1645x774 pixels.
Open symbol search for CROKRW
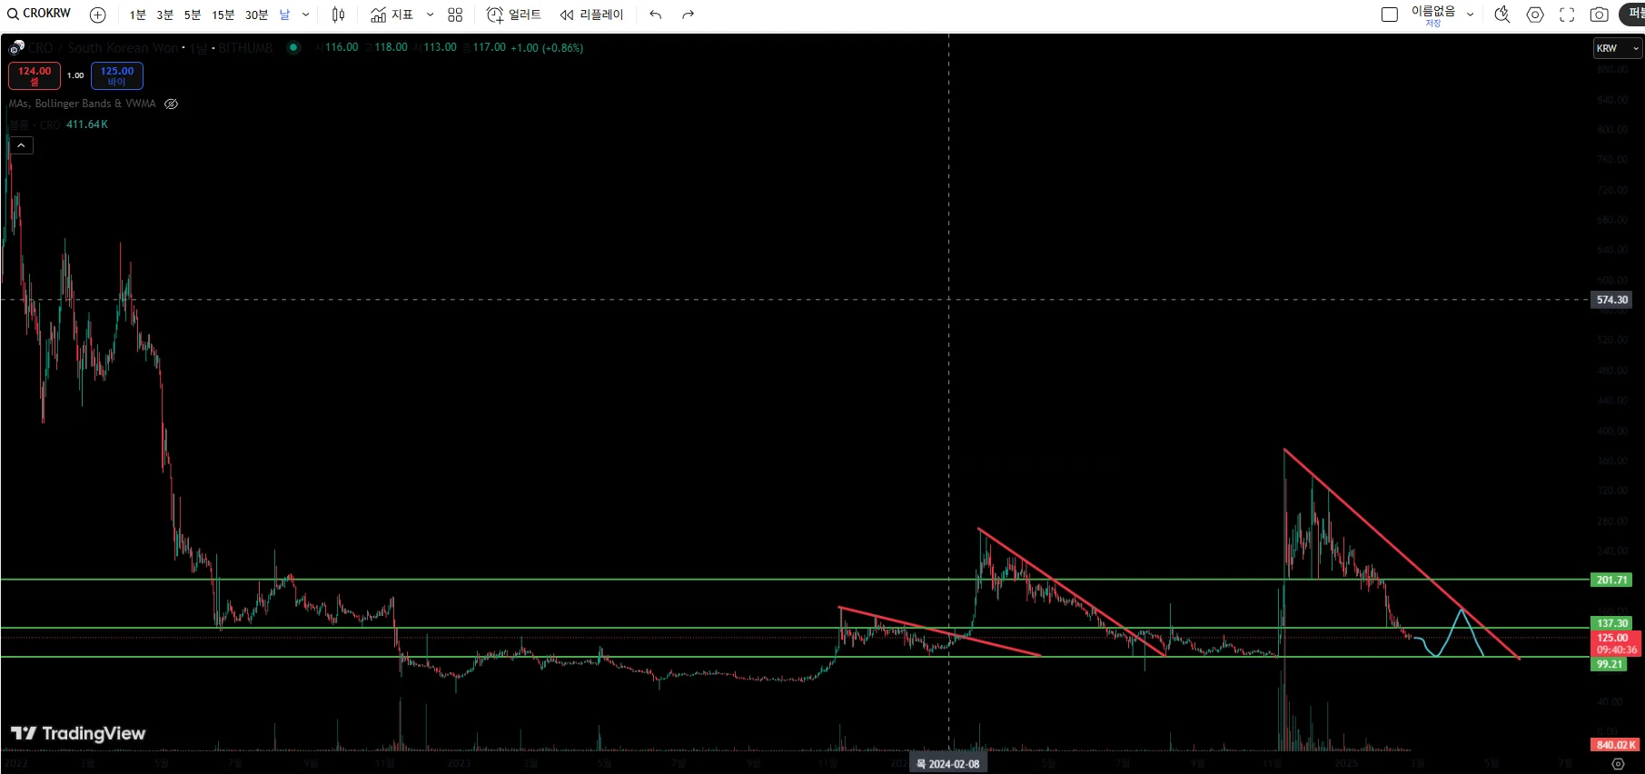(x=40, y=14)
